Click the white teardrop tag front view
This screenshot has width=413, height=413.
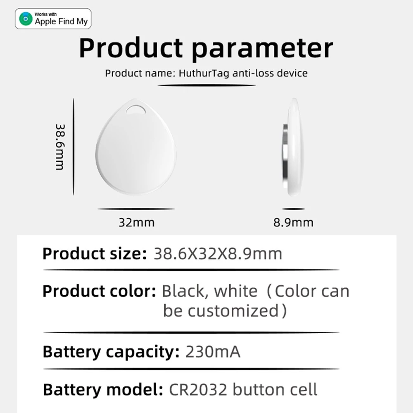135,147
